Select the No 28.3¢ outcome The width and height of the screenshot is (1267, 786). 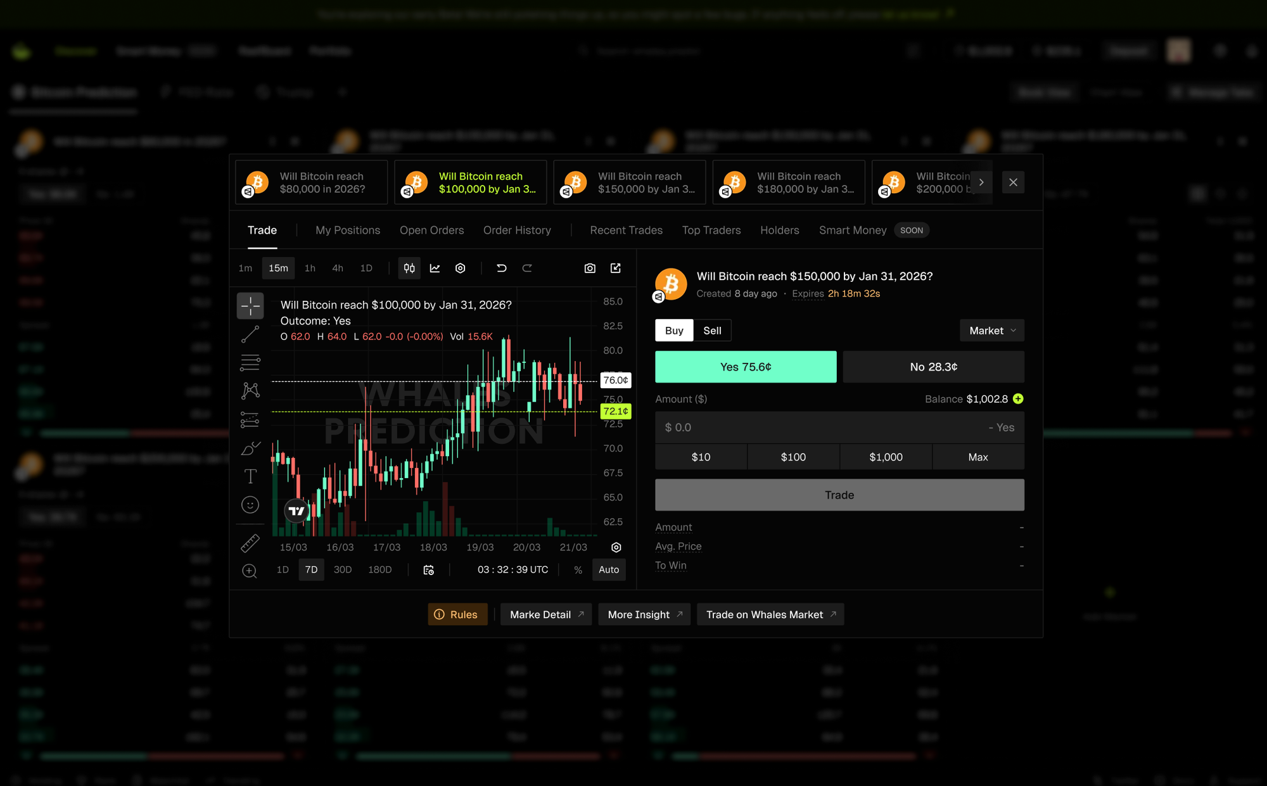click(932, 366)
